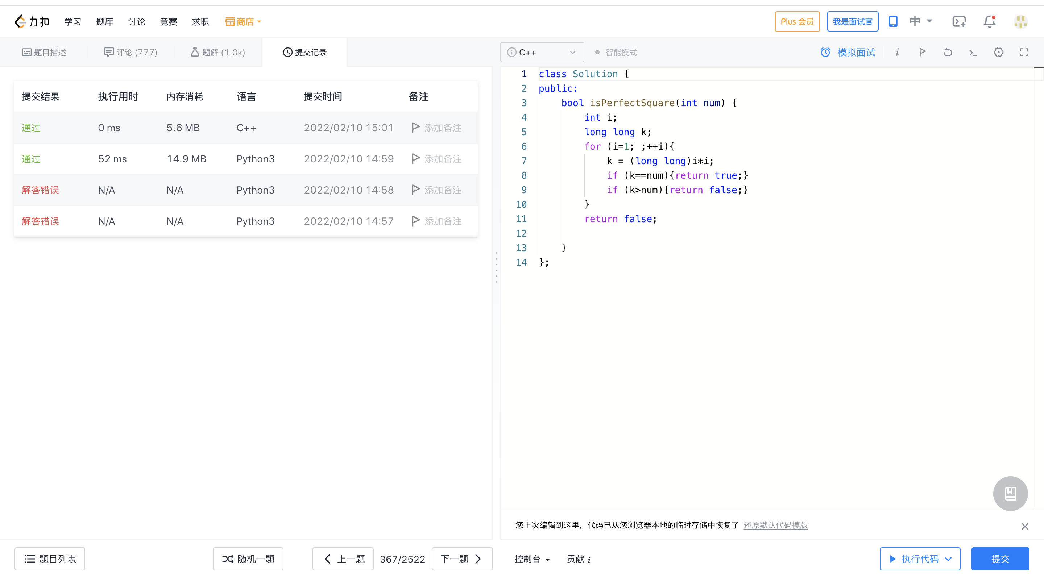Click the editor info 'i' icon

click(897, 52)
